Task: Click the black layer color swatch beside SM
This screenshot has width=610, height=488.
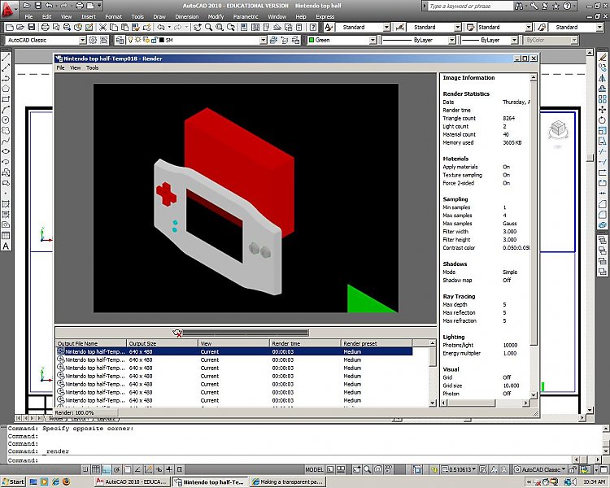Action: [x=162, y=40]
